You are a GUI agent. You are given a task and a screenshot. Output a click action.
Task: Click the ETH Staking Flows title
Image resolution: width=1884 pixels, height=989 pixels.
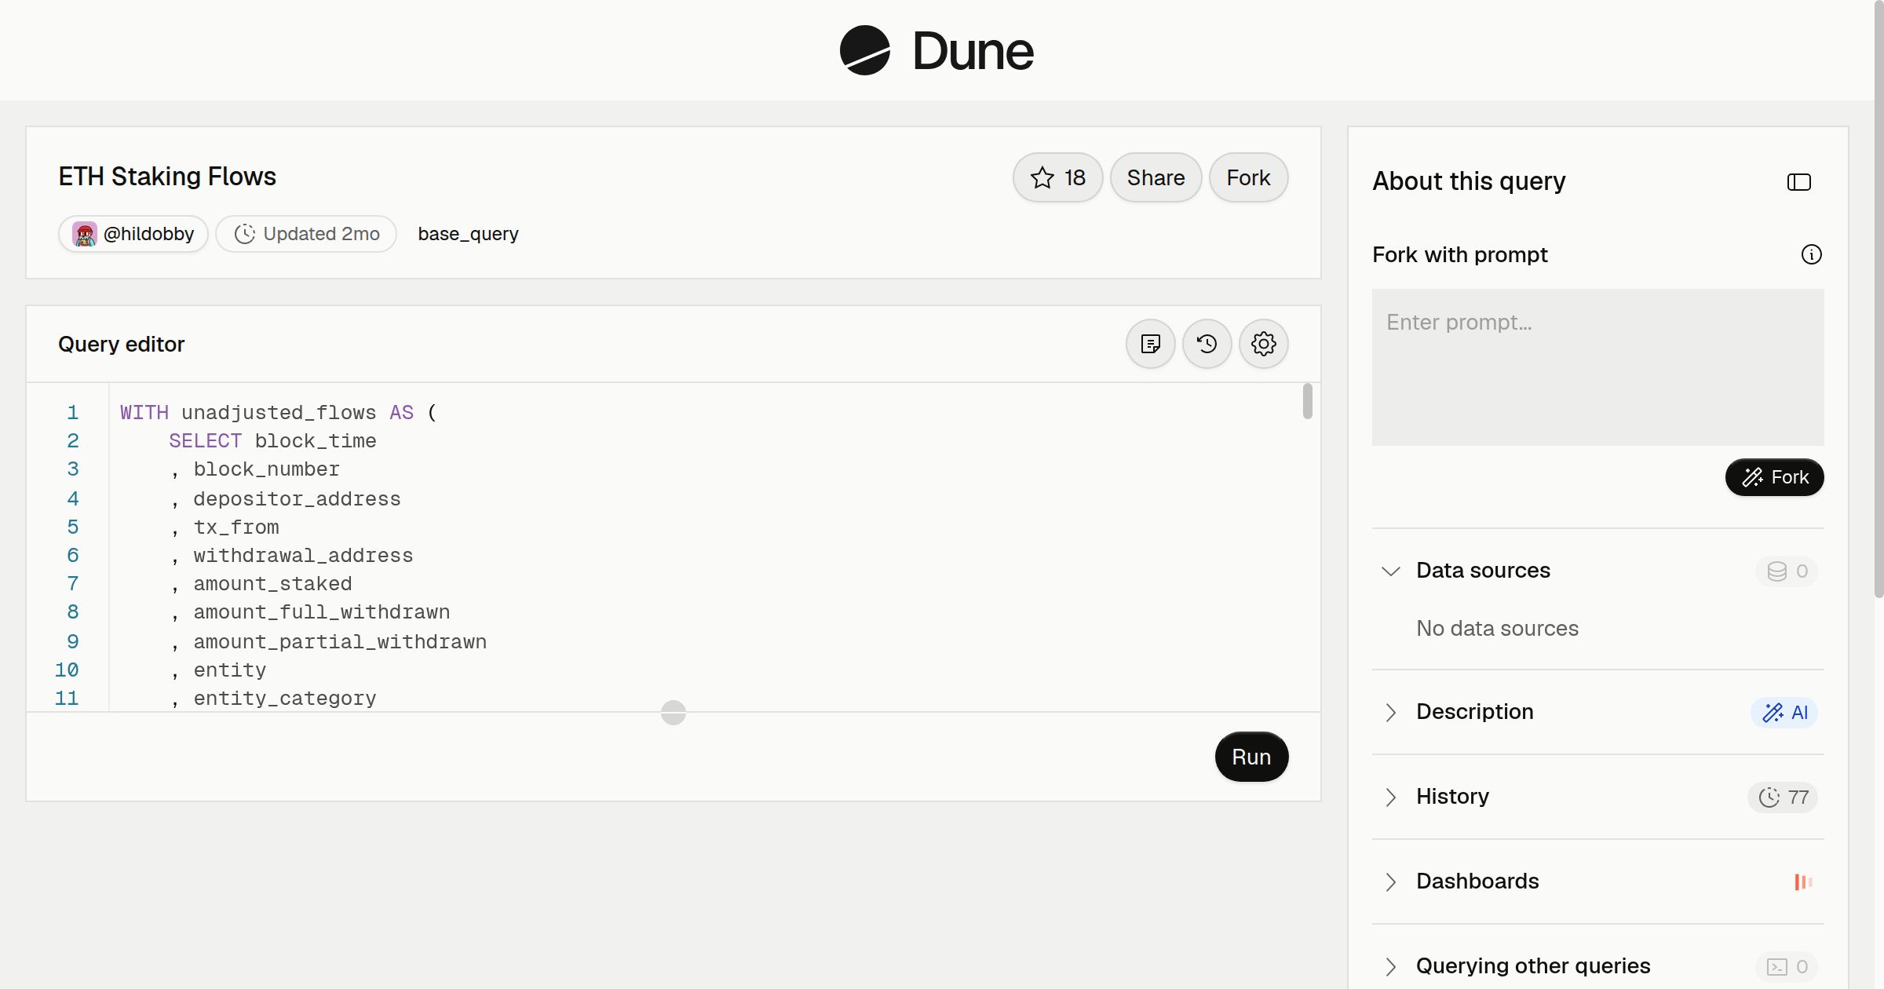pyautogui.click(x=167, y=177)
